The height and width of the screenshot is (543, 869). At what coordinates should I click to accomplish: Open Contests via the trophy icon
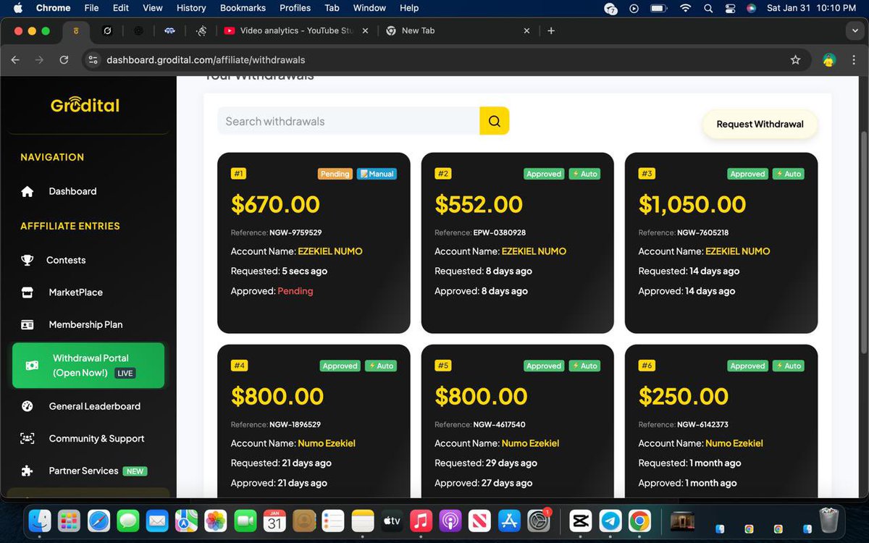(x=28, y=260)
